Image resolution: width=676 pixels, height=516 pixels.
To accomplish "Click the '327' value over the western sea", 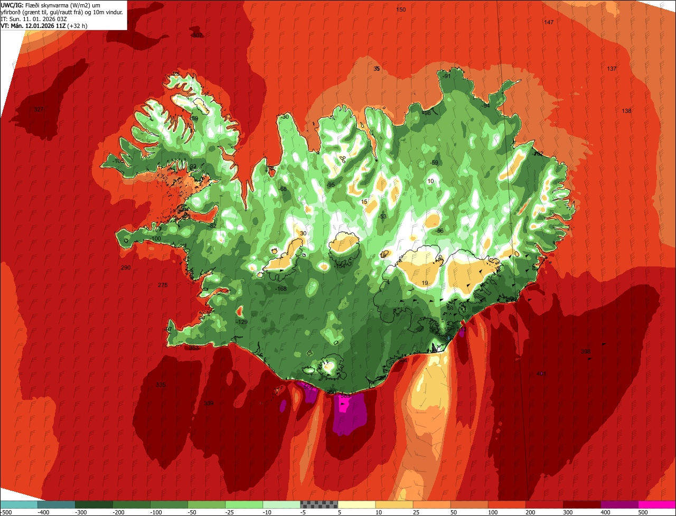I will pyautogui.click(x=39, y=109).
